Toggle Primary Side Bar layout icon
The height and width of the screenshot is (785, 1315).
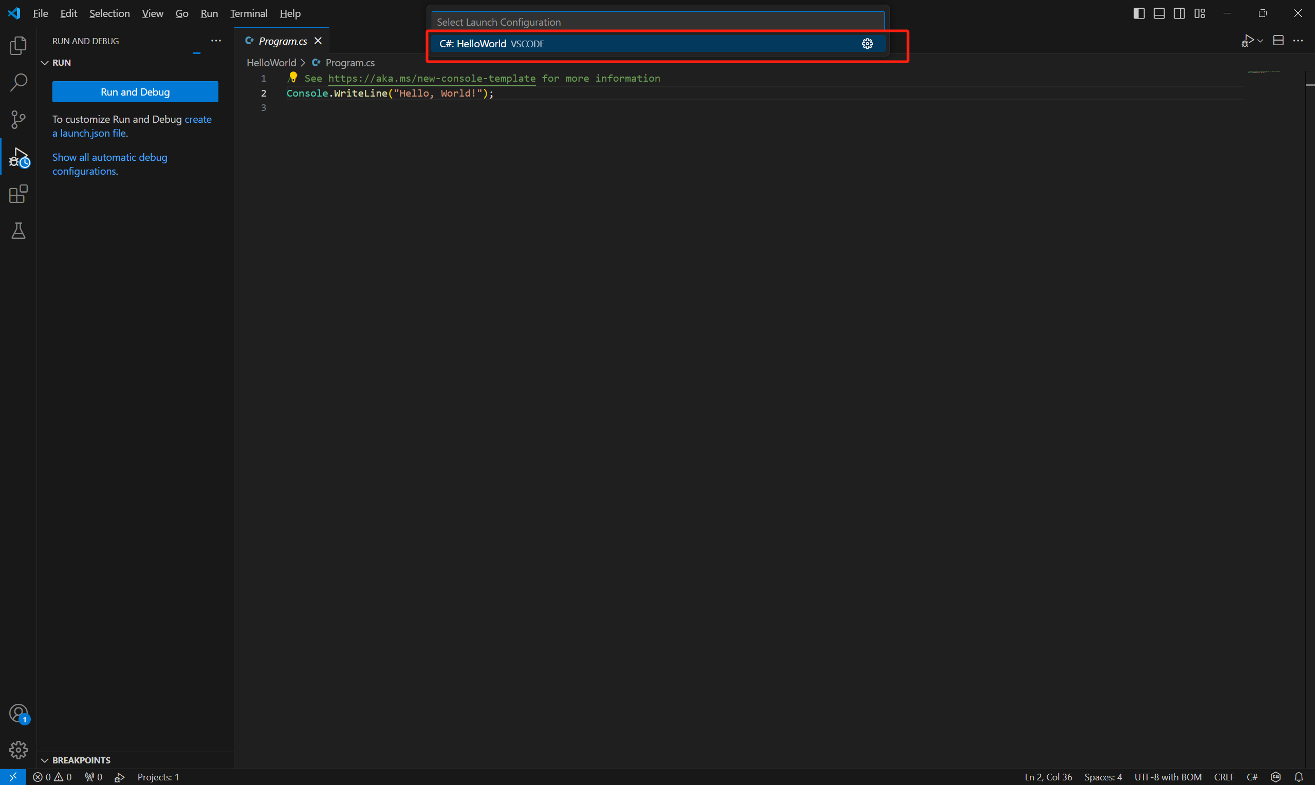point(1139,13)
